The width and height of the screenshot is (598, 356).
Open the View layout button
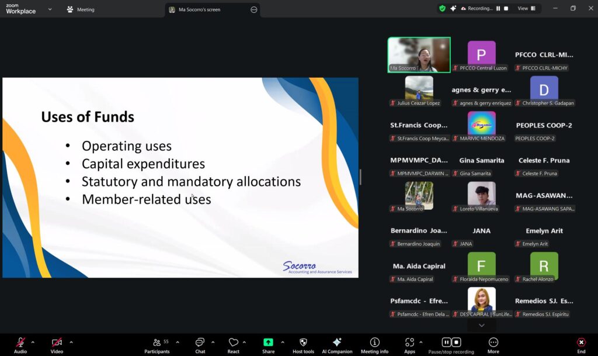pos(526,9)
